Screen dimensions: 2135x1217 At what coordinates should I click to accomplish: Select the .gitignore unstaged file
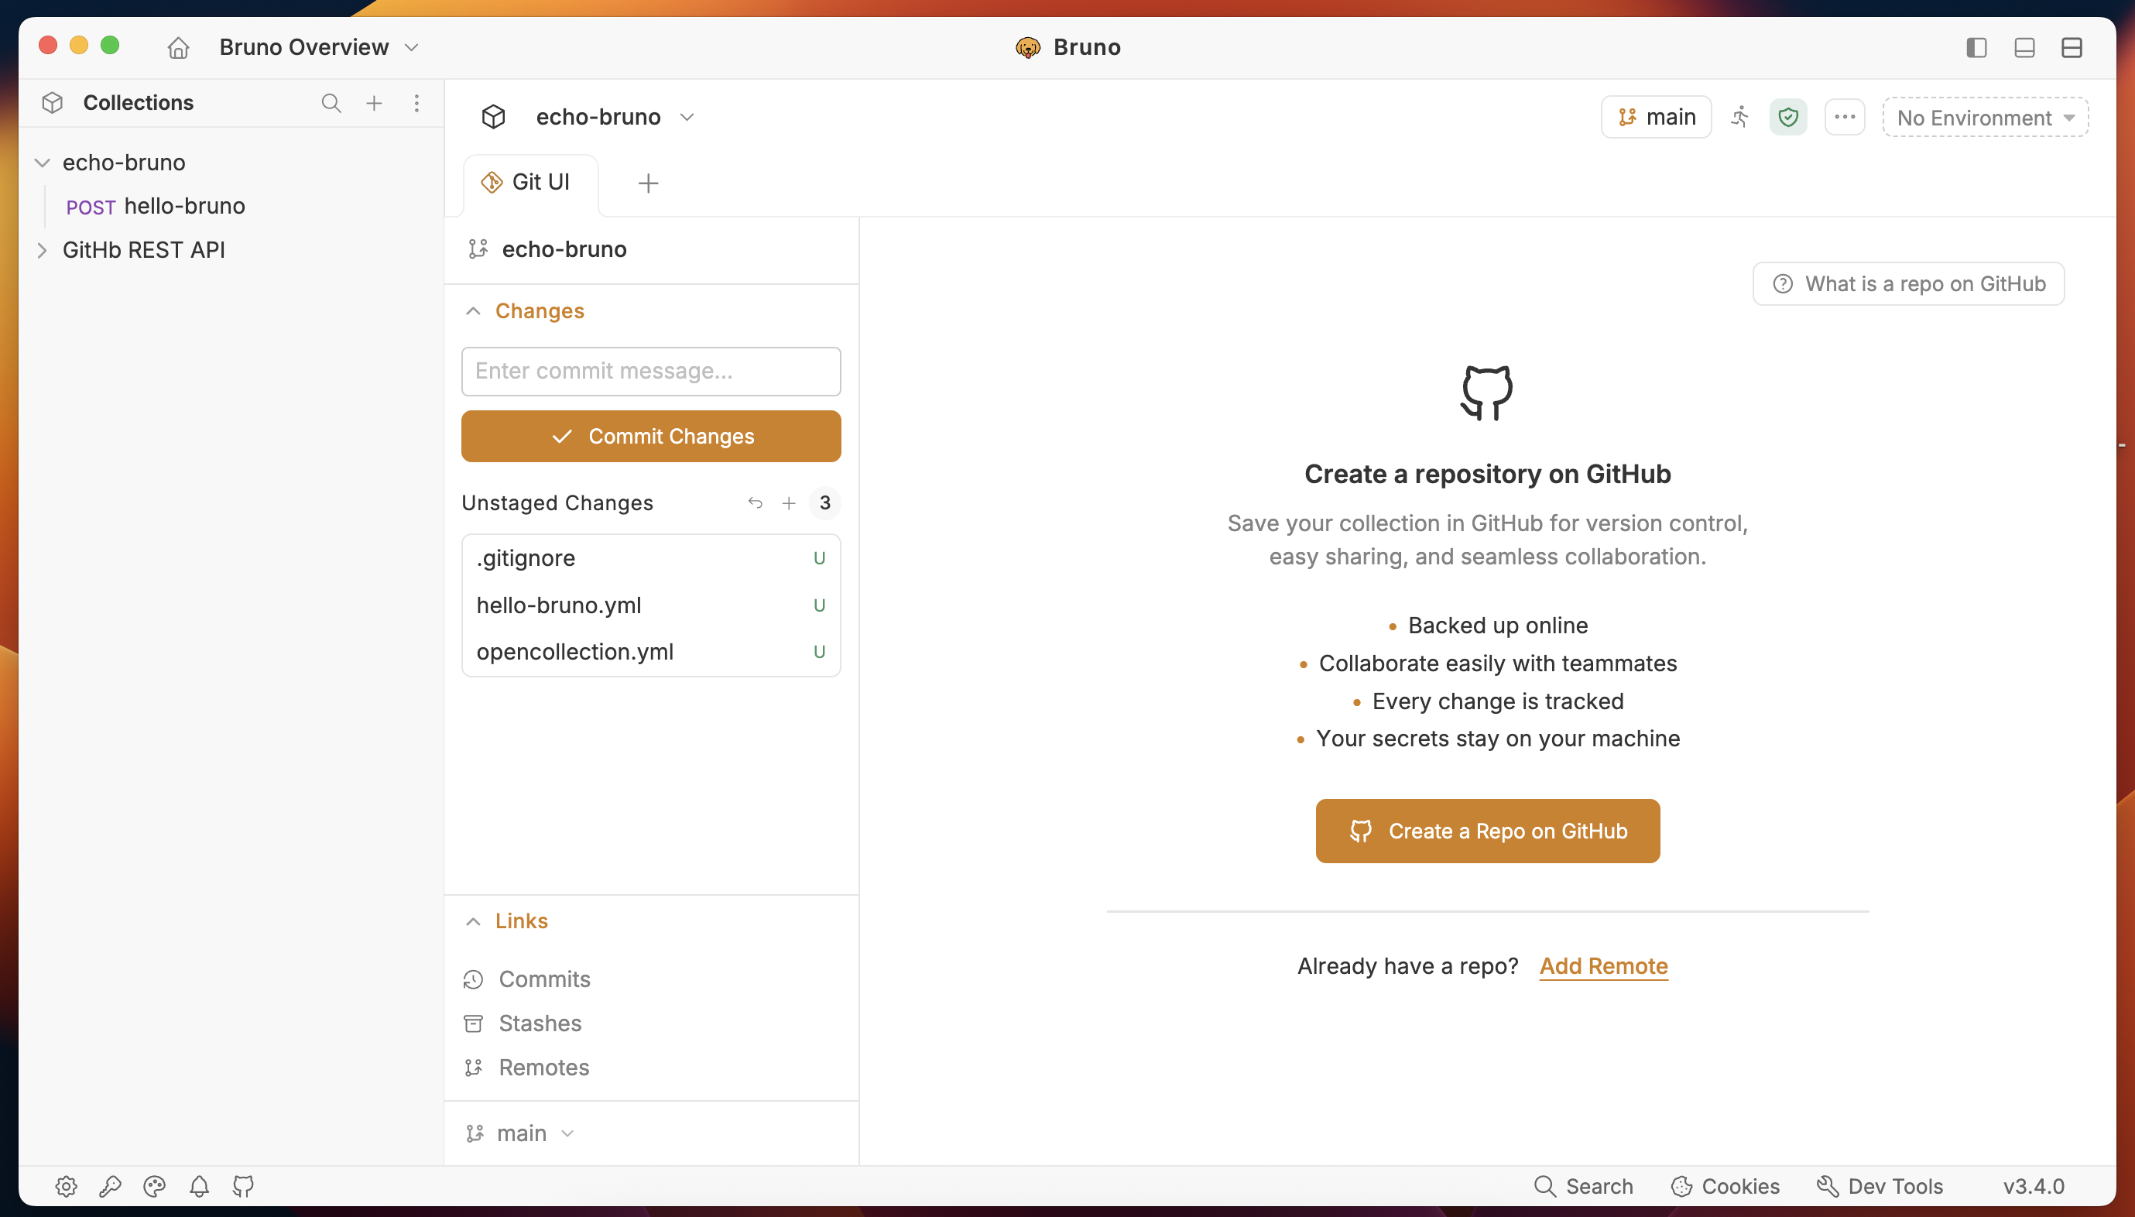tap(651, 558)
